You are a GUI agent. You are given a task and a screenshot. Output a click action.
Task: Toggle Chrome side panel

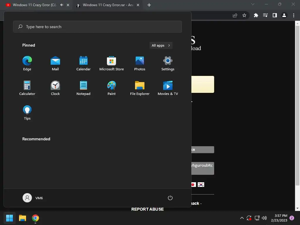(275, 15)
